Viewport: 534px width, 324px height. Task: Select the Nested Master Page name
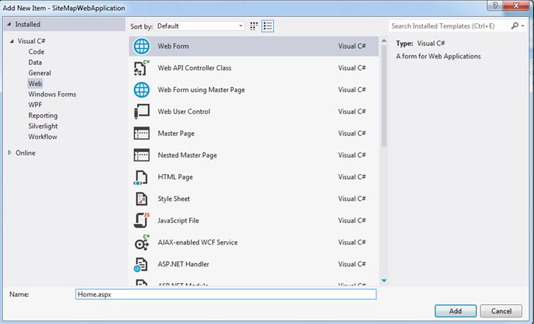[188, 155]
